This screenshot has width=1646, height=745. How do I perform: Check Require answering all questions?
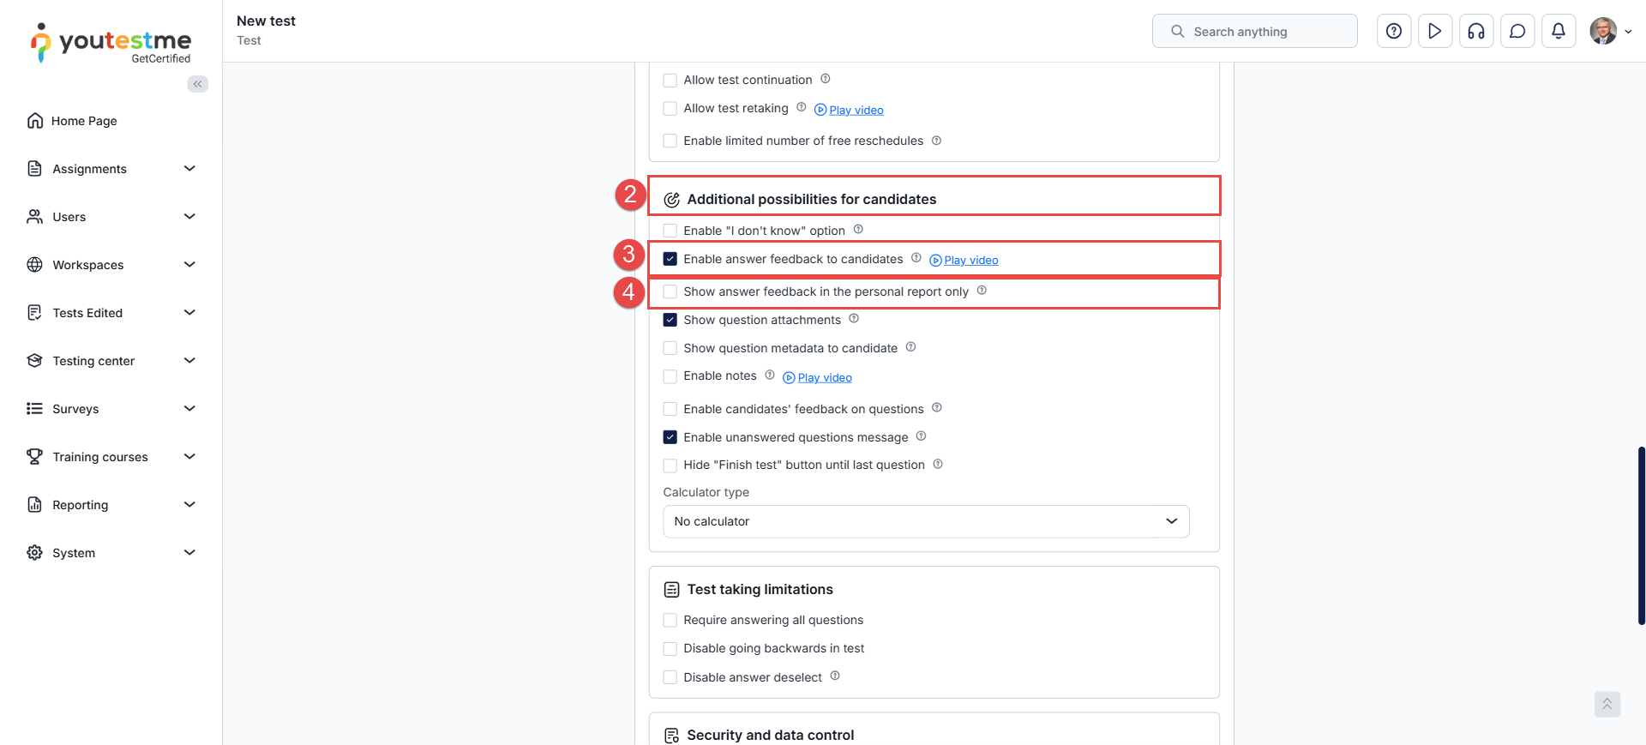670,620
